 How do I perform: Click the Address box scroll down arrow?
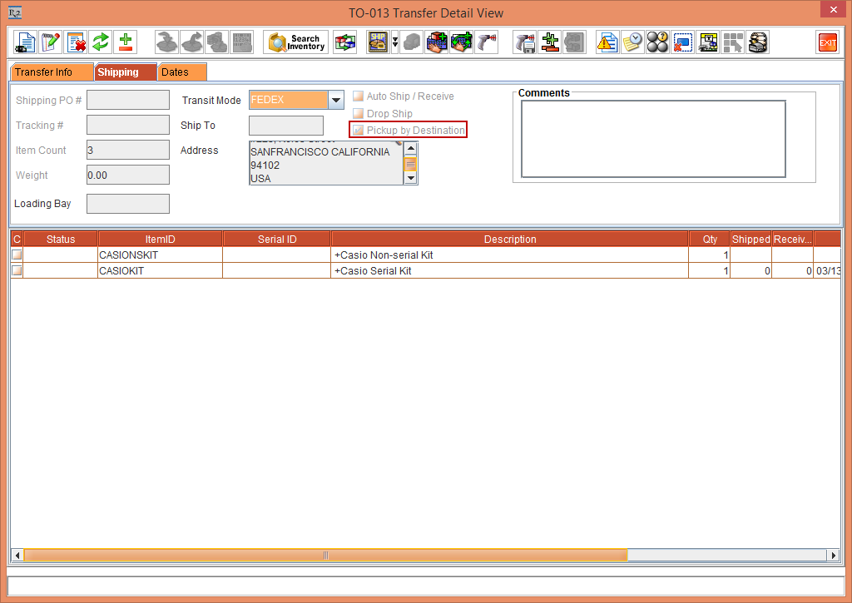[410, 179]
